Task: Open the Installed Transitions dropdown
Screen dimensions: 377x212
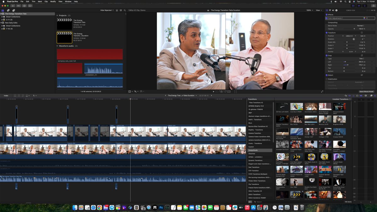Action: coord(341,99)
